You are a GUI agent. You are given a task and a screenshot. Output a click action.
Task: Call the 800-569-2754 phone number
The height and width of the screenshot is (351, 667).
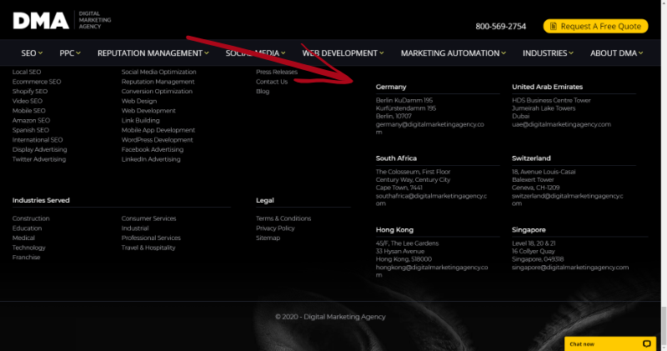coord(501,27)
